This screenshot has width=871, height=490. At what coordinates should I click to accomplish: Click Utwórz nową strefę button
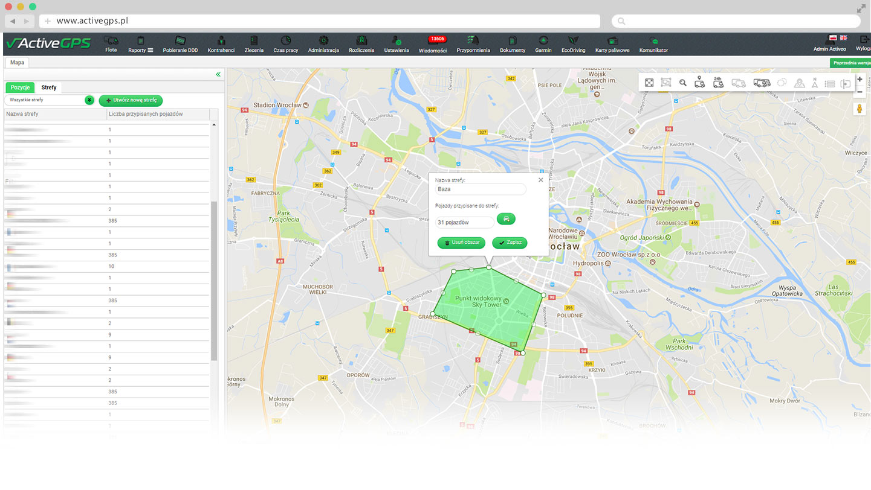tap(131, 100)
